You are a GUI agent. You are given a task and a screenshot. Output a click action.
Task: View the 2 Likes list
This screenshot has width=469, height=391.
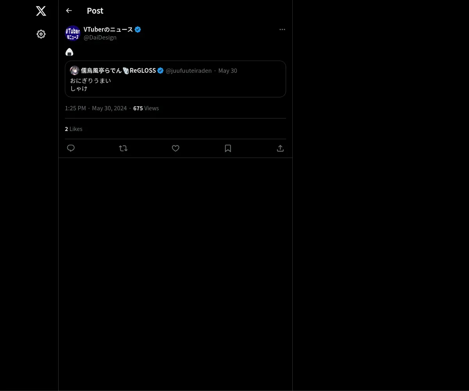73,129
